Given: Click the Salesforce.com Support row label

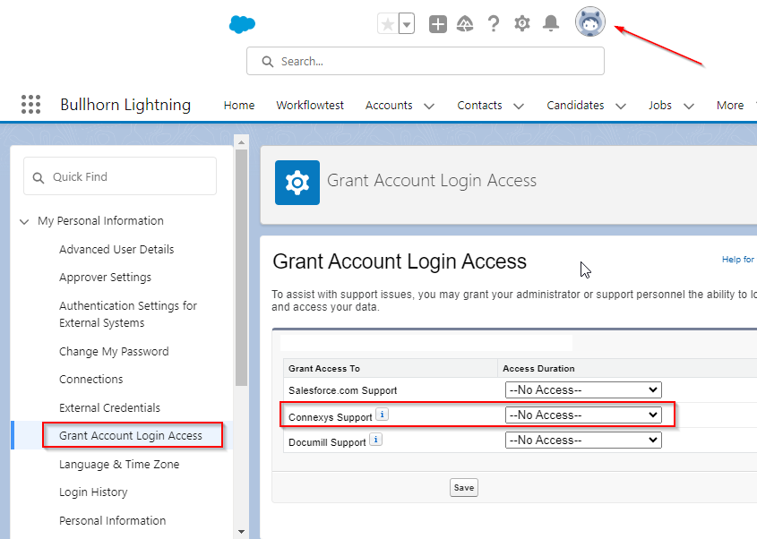Looking at the screenshot, I should (x=343, y=390).
